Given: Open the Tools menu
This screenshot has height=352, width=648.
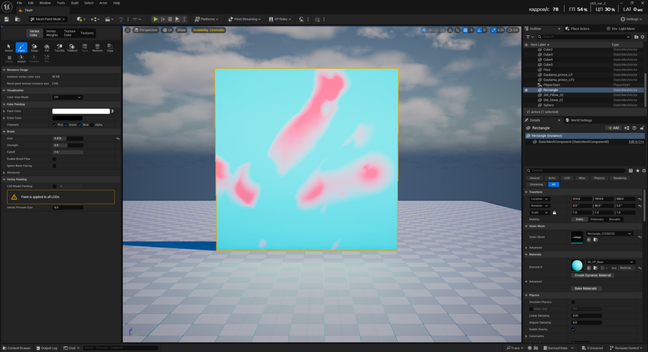Looking at the screenshot, I should pos(60,3).
